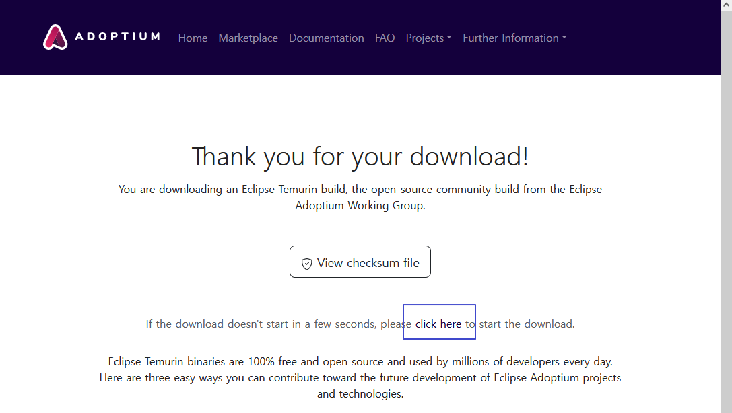Viewport: 732px width, 413px height.
Task: Click the 'and technologies.' text line
Action: tap(360, 394)
